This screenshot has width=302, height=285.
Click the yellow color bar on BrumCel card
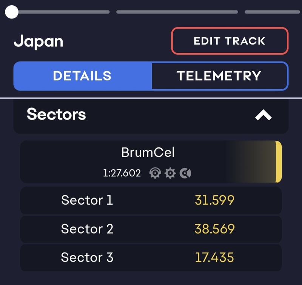pyautogui.click(x=279, y=162)
